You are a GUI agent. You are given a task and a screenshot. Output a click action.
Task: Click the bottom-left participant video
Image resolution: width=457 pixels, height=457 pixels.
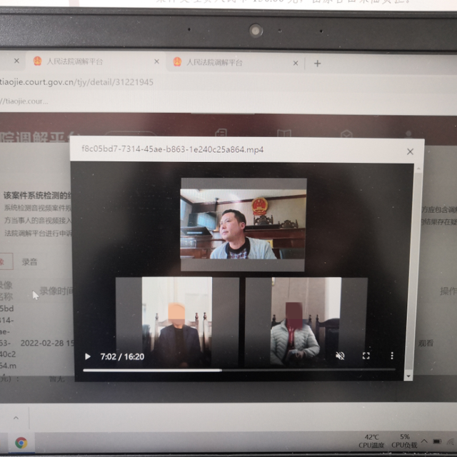(x=177, y=322)
